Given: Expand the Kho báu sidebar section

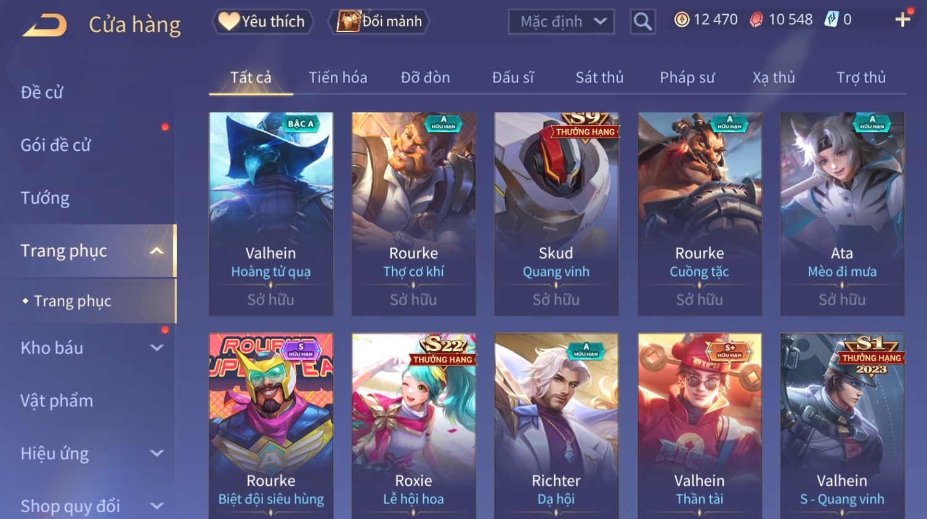Looking at the screenshot, I should click(x=156, y=348).
